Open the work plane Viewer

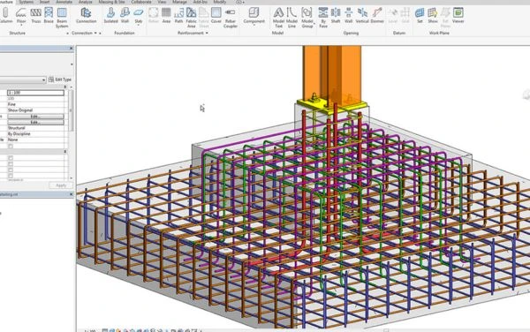pos(458,16)
